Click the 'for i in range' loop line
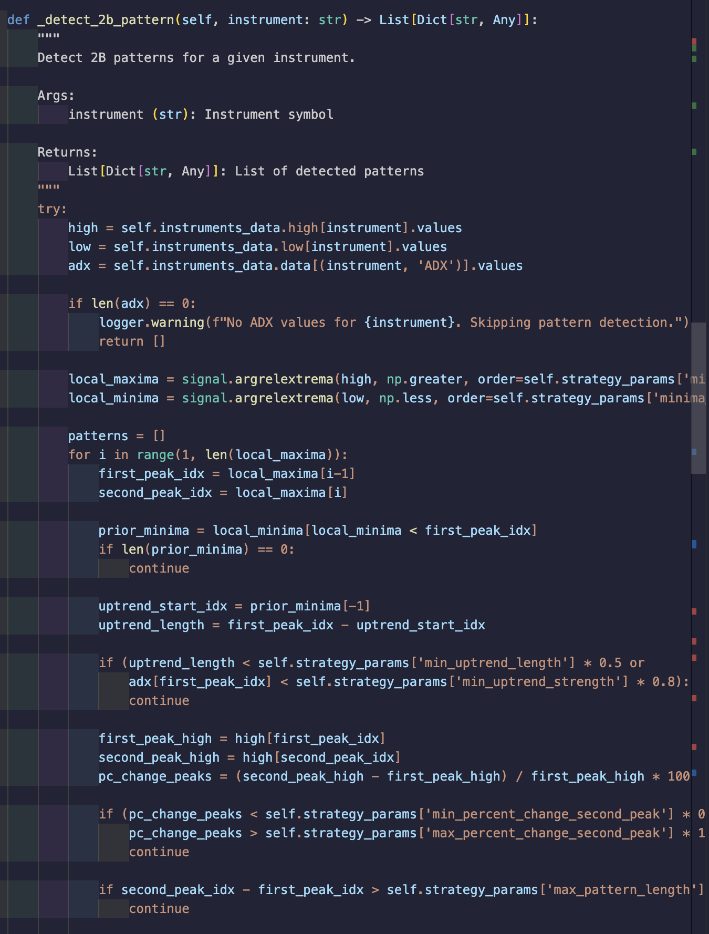This screenshot has width=709, height=934. [x=207, y=455]
